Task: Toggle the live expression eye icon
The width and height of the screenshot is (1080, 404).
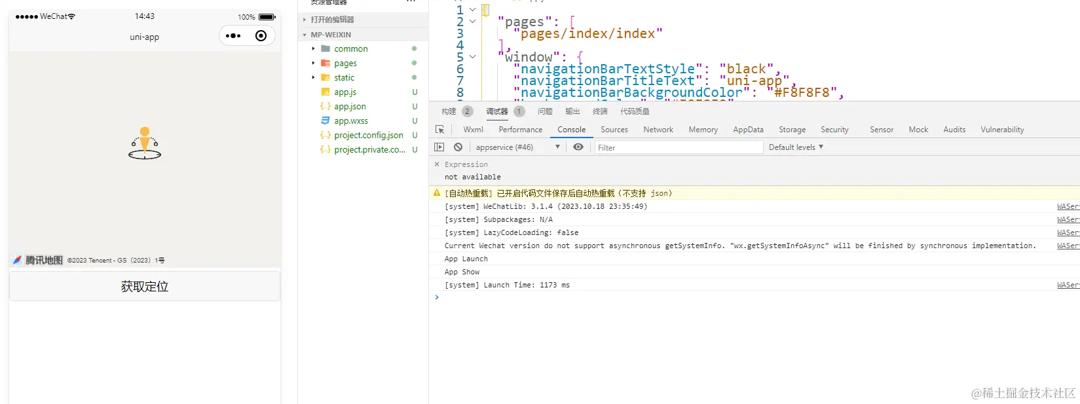Action: (578, 147)
